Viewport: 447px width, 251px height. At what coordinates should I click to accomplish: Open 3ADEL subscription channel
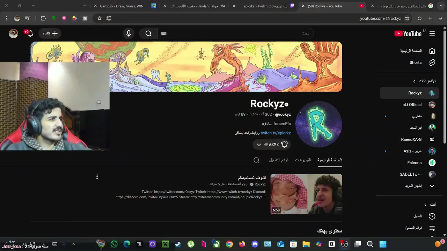point(409,174)
